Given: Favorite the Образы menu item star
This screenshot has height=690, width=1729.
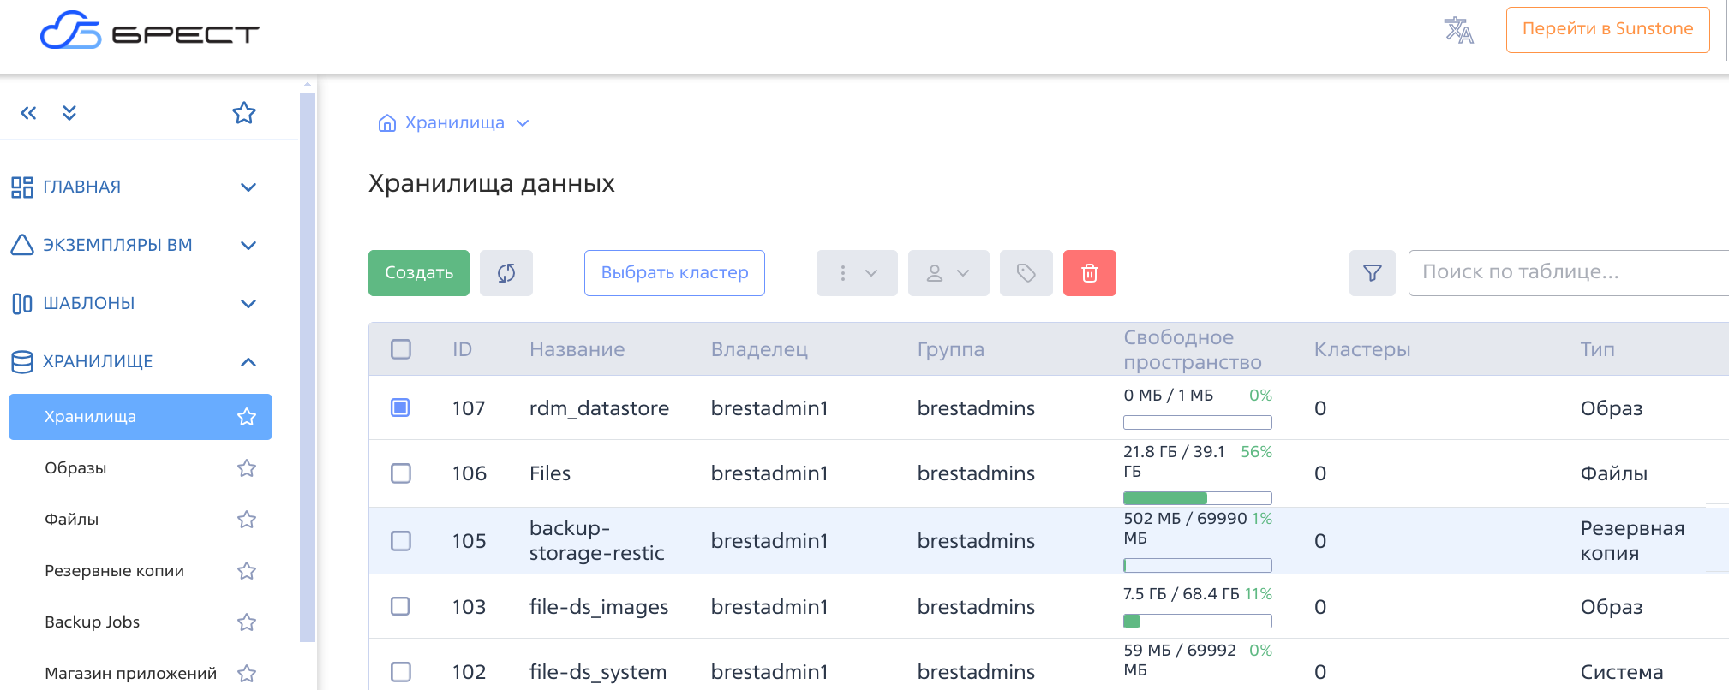Looking at the screenshot, I should (x=247, y=468).
